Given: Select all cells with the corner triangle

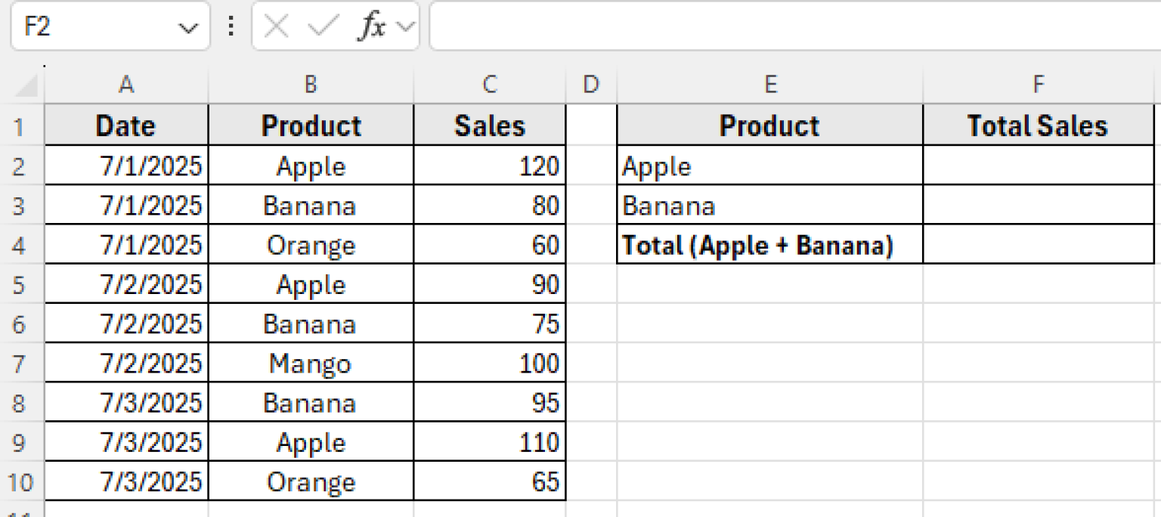Looking at the screenshot, I should point(25,84).
